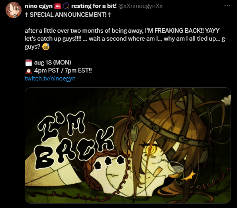
Task: Click the glowing yellow eye in the artwork
Action: click(x=150, y=150)
